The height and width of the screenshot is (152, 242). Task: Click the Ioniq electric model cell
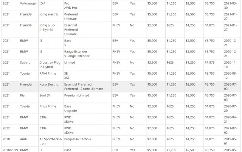click(x=51, y=17)
